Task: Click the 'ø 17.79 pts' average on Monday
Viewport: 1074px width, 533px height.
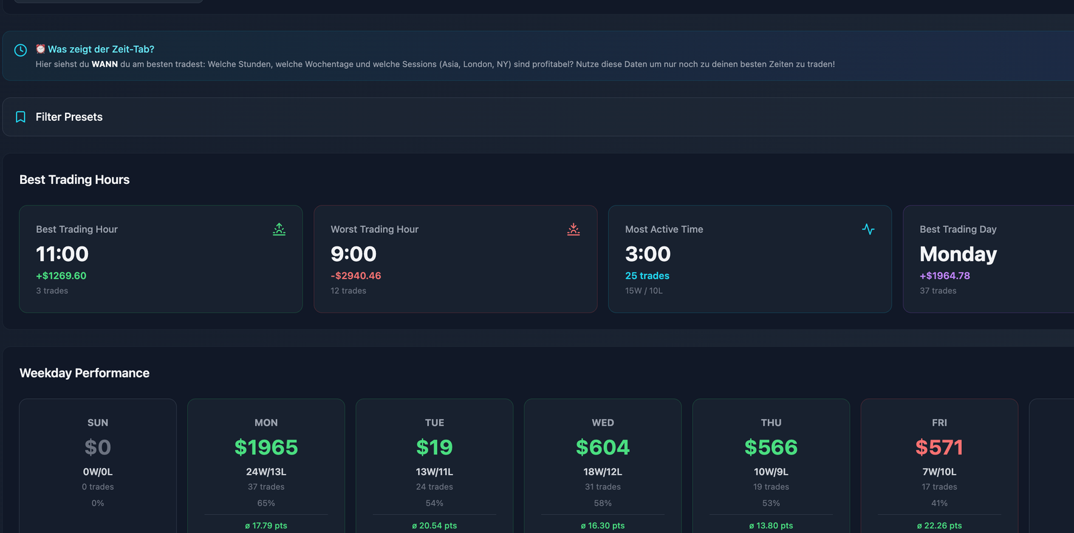Action: point(266,526)
